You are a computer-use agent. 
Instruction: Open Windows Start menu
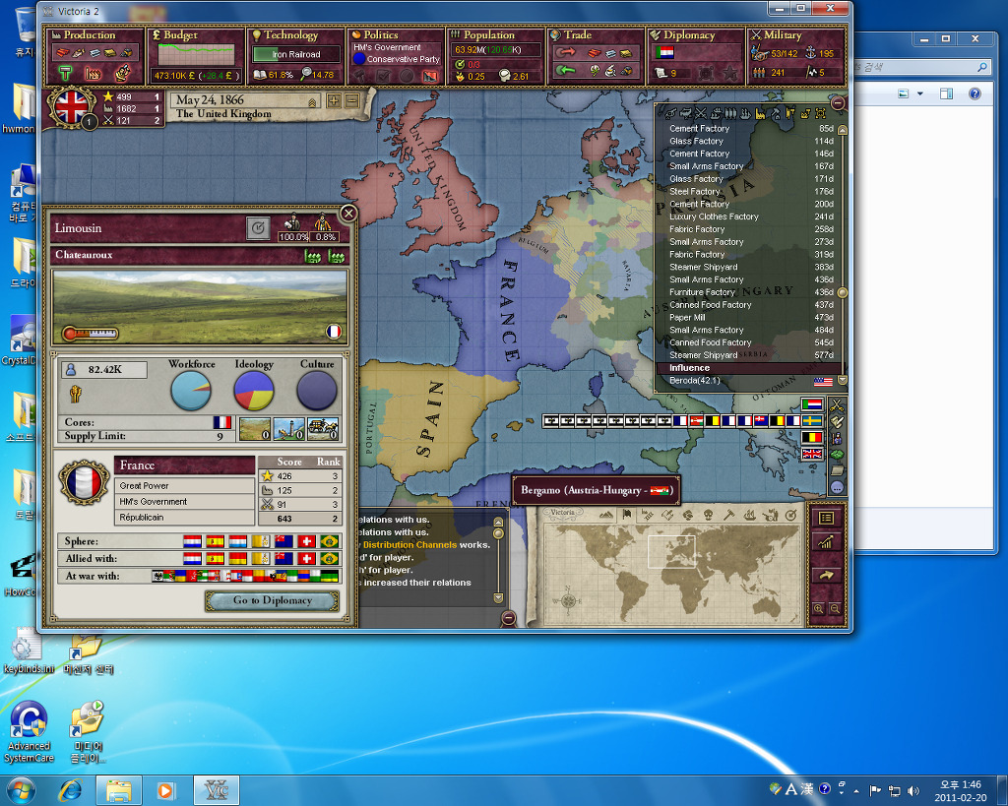[21, 790]
